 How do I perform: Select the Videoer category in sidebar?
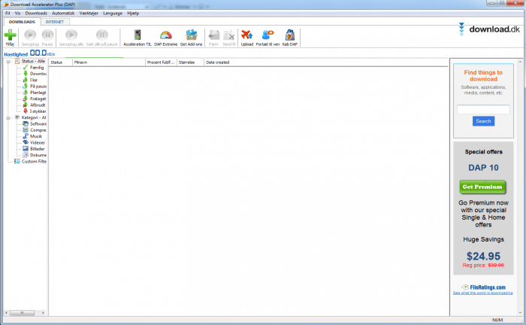point(38,142)
